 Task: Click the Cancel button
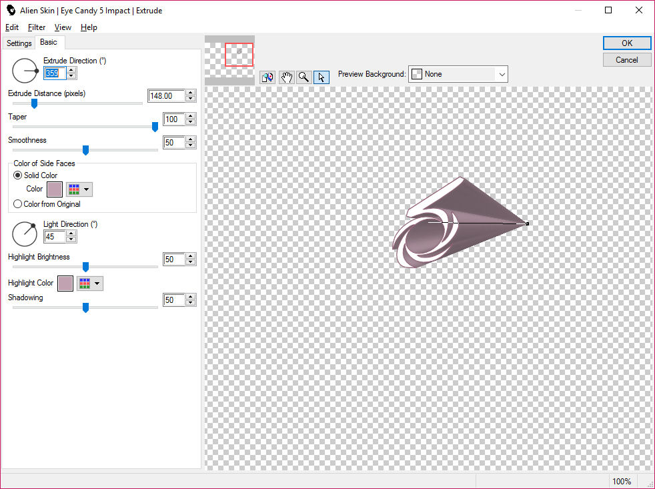626,60
